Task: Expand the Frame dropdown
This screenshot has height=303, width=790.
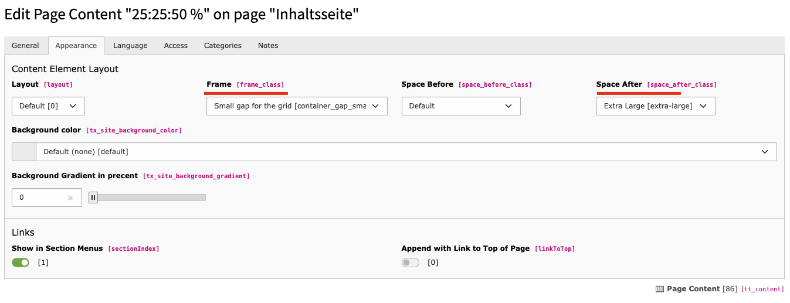Action: 297,106
